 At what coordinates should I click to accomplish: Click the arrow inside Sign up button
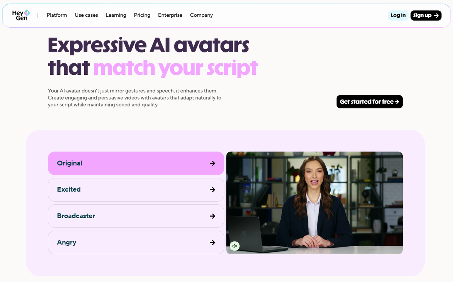[x=436, y=16]
